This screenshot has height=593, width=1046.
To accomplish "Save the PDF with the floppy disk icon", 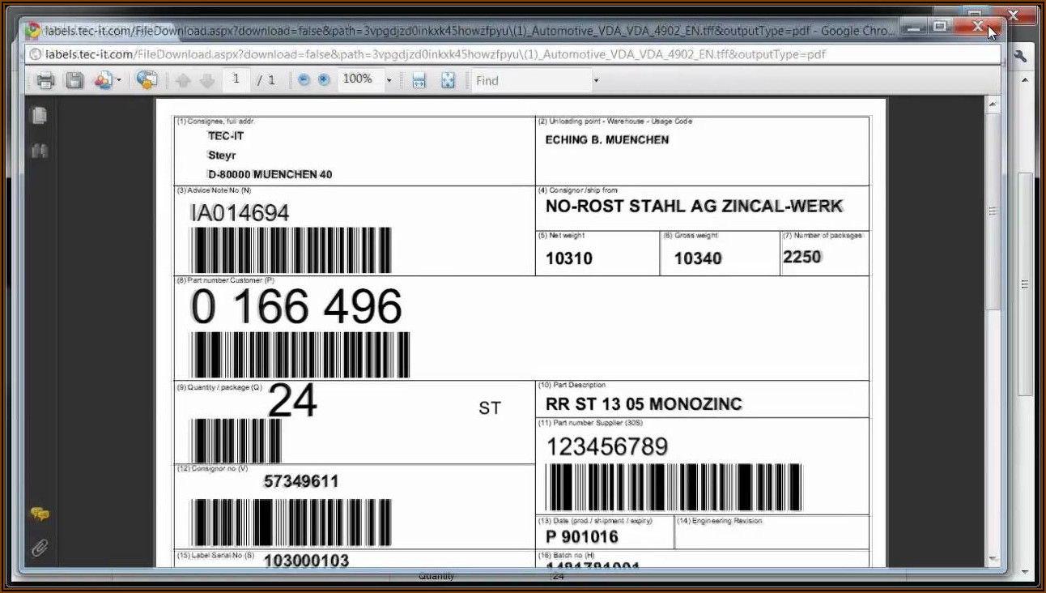I will (x=74, y=80).
